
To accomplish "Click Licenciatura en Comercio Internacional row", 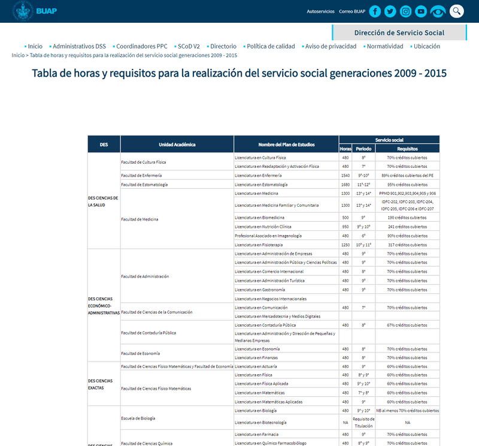I will pos(286,272).
